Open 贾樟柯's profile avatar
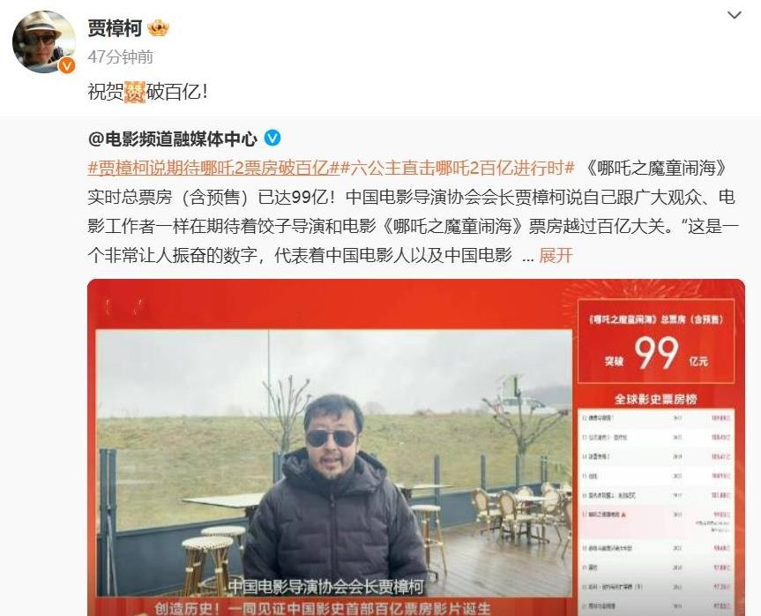The width and height of the screenshot is (761, 616). click(x=44, y=41)
